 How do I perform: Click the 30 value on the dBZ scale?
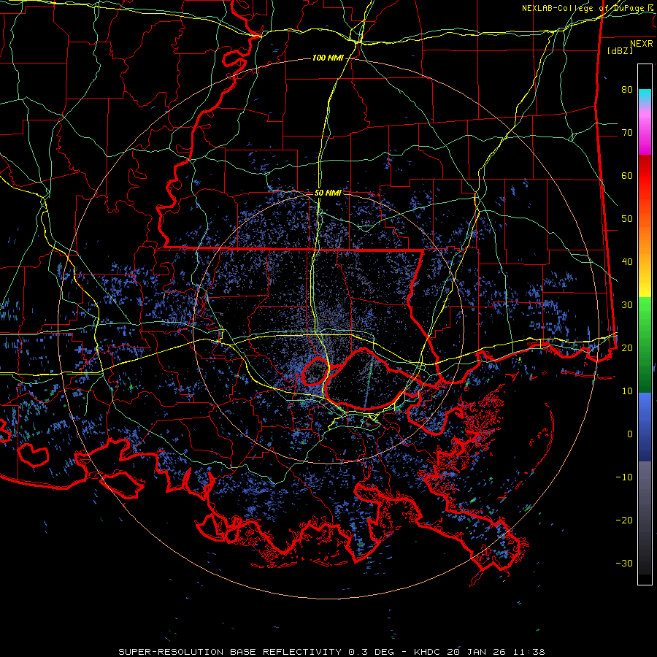tap(627, 304)
